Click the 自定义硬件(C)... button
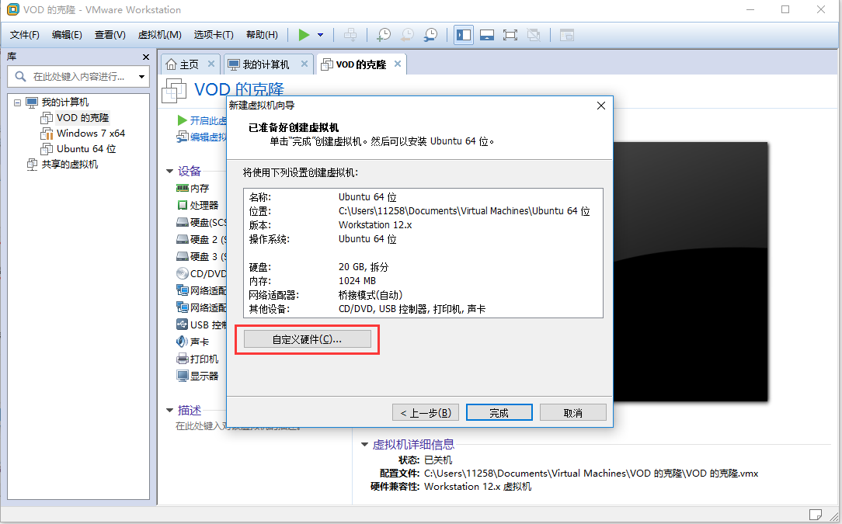 click(307, 339)
